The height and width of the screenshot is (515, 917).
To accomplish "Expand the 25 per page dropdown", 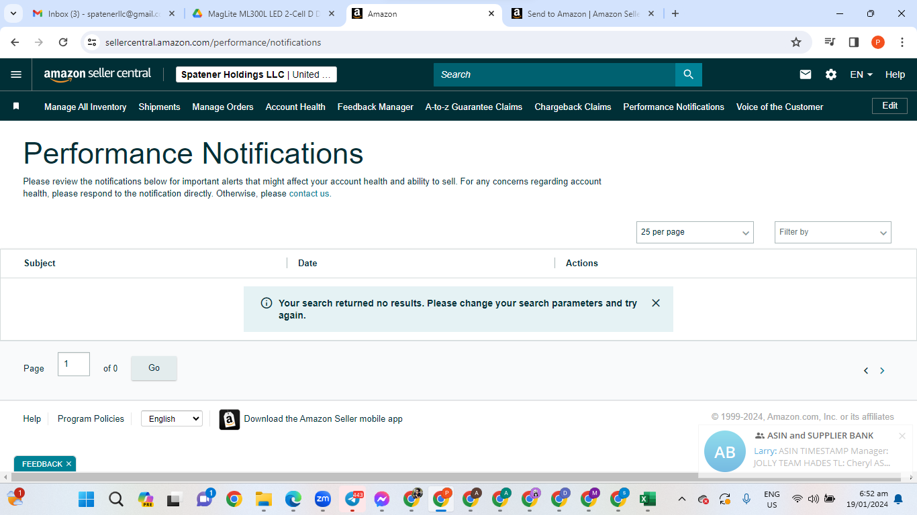I will (695, 232).
